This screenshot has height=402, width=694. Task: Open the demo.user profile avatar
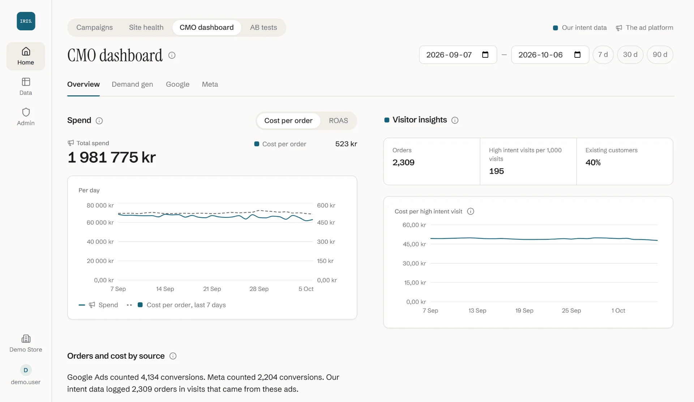(x=26, y=370)
